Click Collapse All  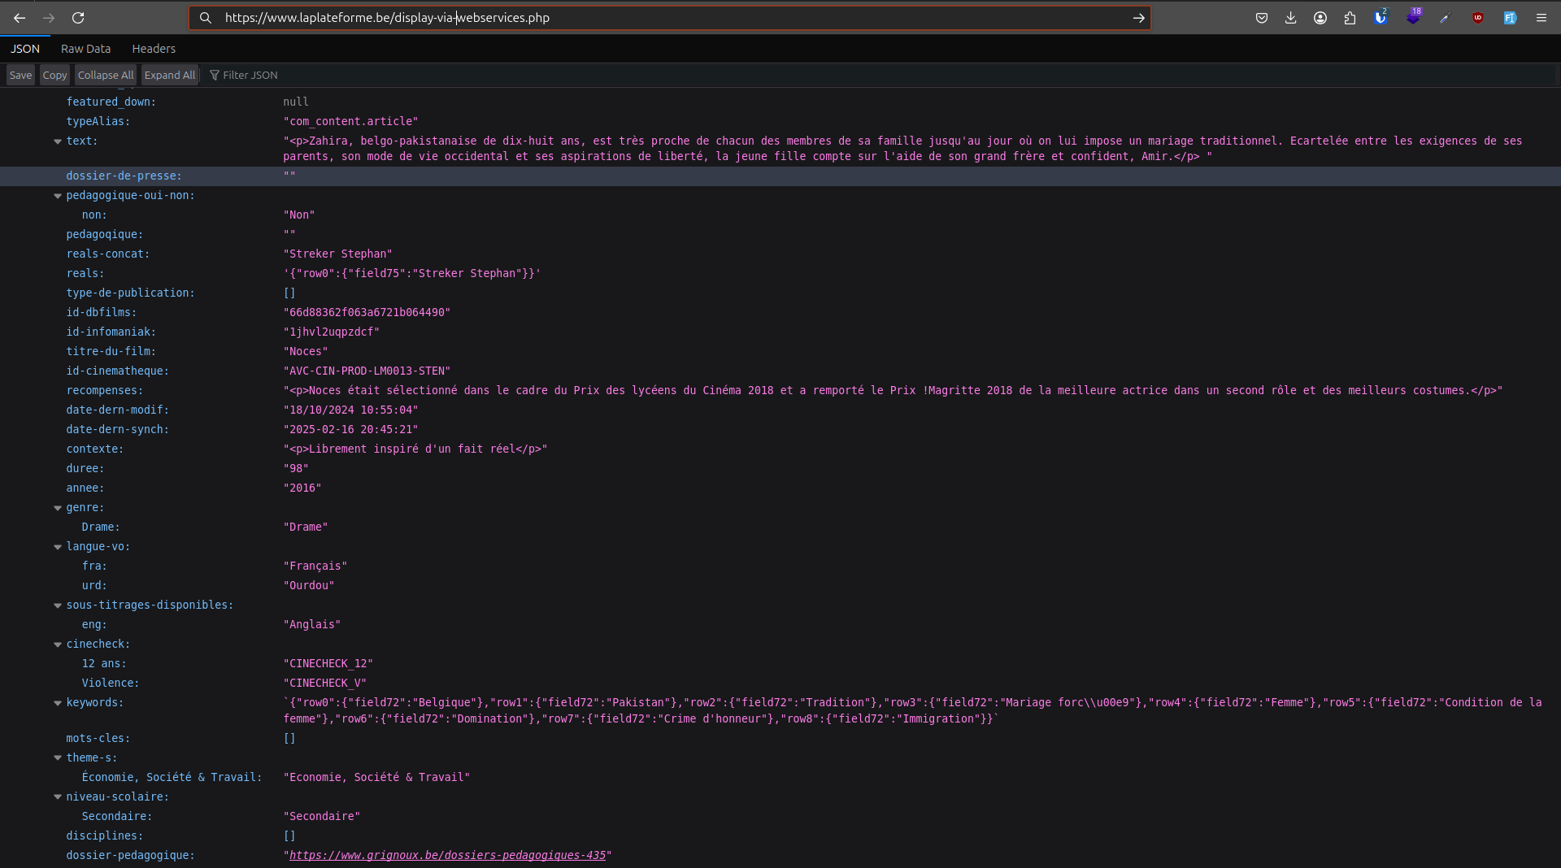pyautogui.click(x=106, y=75)
